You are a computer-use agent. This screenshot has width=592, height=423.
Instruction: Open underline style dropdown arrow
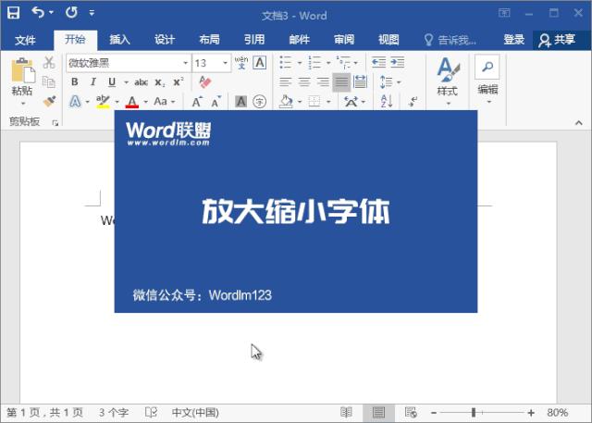(126, 82)
